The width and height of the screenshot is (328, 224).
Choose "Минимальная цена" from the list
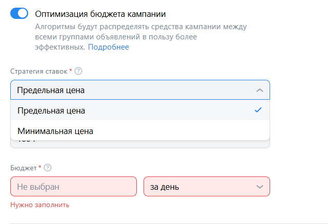click(55, 131)
